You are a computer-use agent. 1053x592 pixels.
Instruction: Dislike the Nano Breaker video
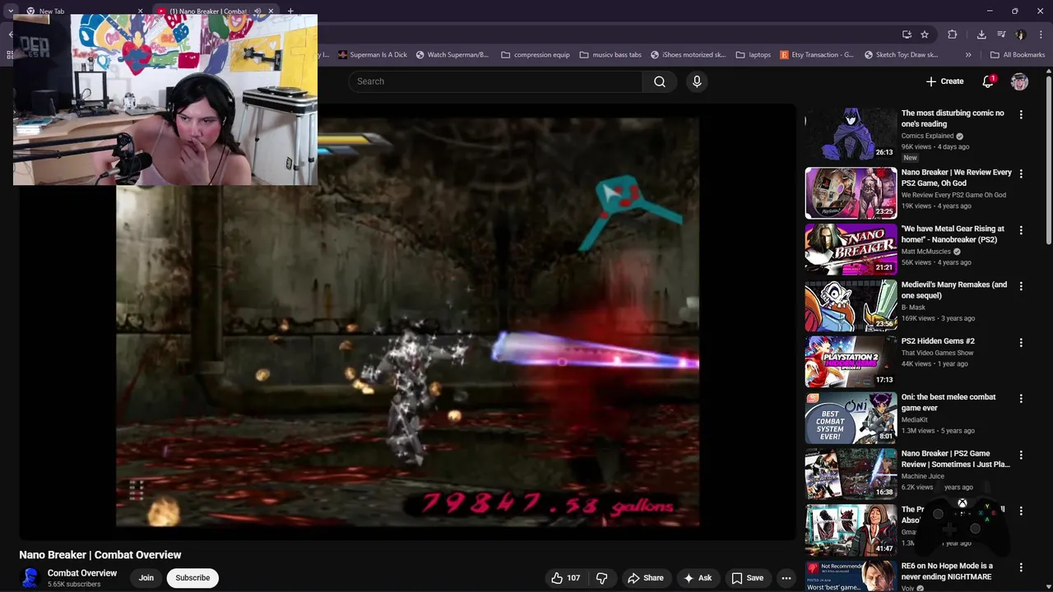click(601, 578)
